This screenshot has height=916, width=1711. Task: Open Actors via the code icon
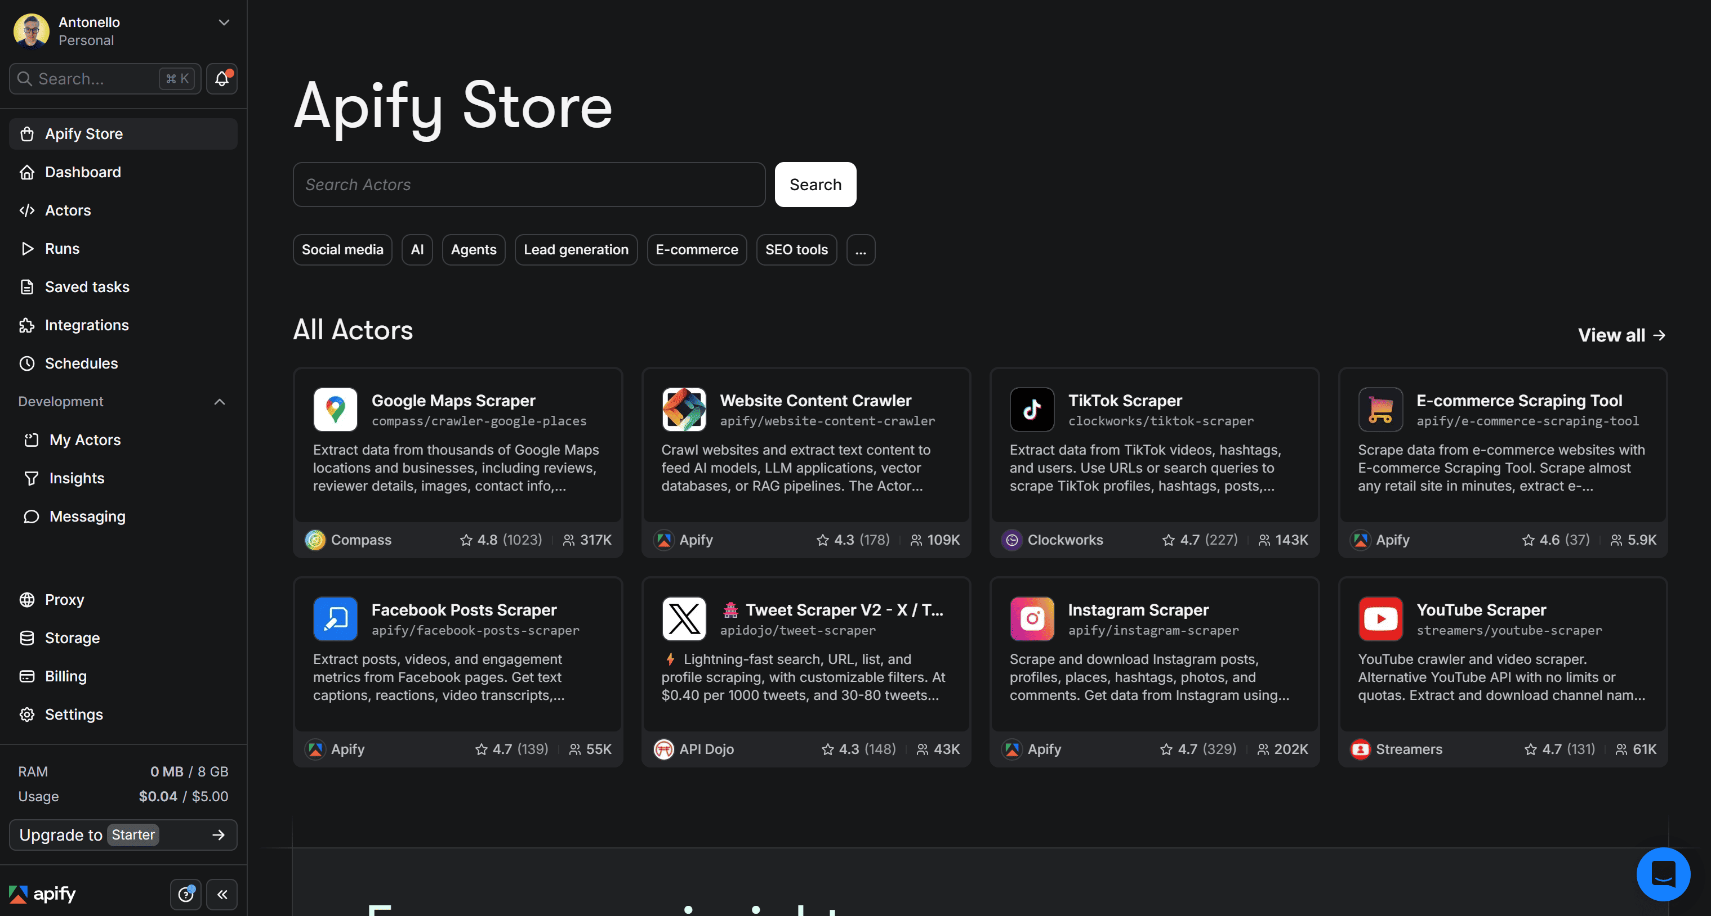pyautogui.click(x=27, y=210)
